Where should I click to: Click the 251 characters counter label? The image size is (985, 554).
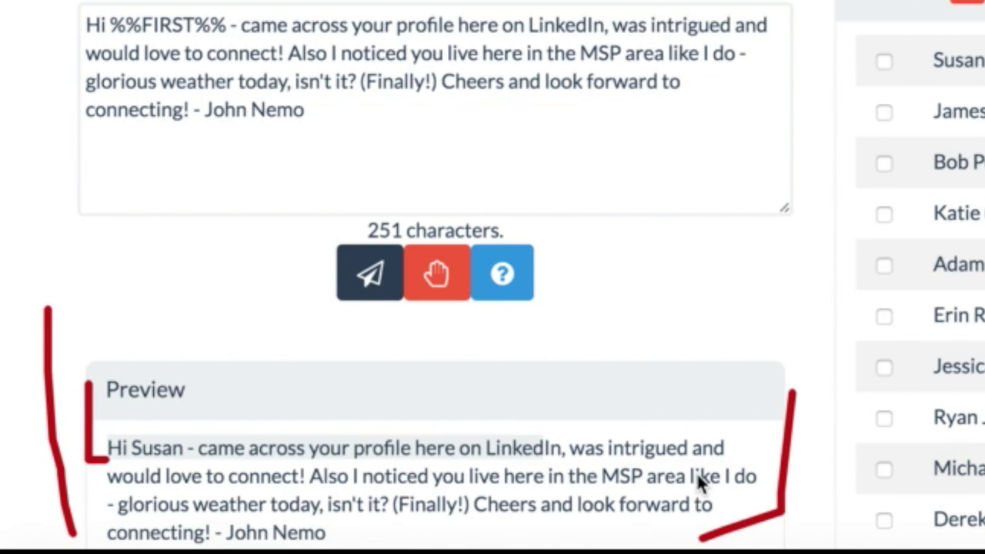(x=435, y=230)
